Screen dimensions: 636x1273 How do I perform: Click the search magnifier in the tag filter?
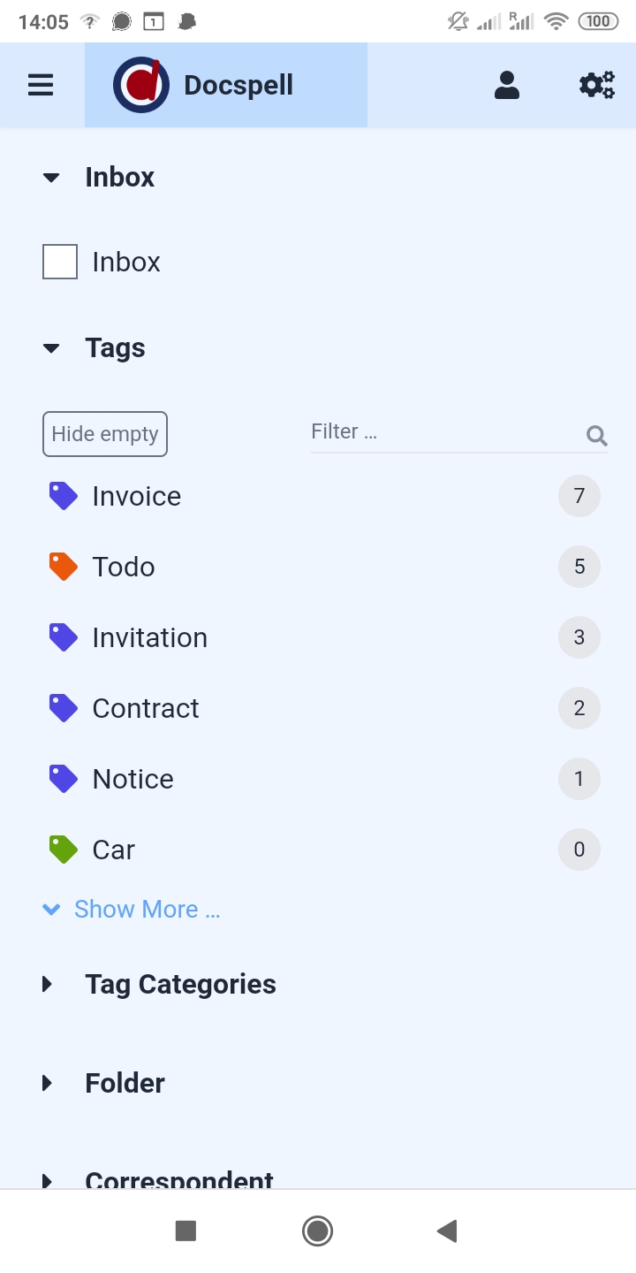coord(596,435)
